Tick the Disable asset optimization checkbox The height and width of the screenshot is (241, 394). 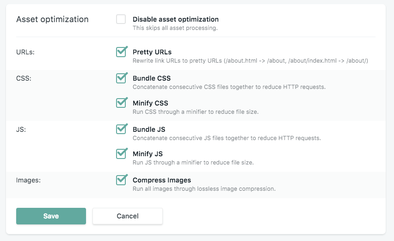click(x=121, y=19)
